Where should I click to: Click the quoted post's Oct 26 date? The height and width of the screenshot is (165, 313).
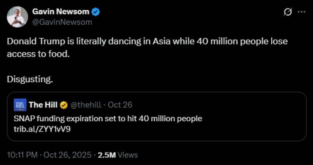point(120,105)
